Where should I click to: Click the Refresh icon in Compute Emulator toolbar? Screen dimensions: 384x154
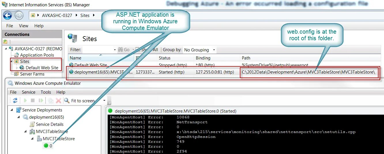[15, 101]
